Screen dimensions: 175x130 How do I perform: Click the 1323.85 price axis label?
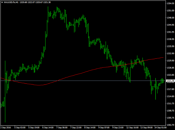tap(170, 75)
